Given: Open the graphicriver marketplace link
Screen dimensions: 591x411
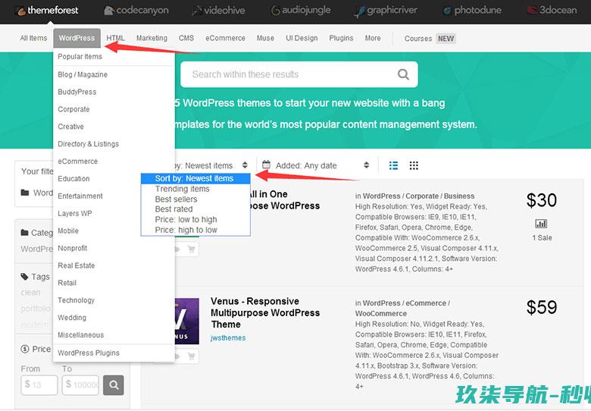Looking at the screenshot, I should 386,11.
